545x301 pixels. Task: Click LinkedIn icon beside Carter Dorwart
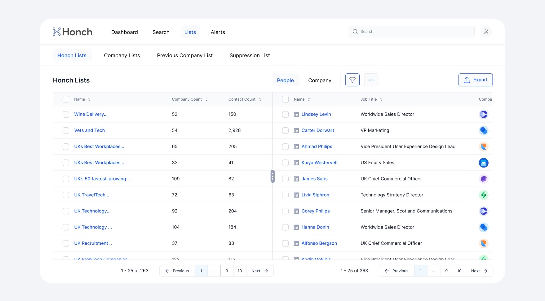click(x=296, y=130)
